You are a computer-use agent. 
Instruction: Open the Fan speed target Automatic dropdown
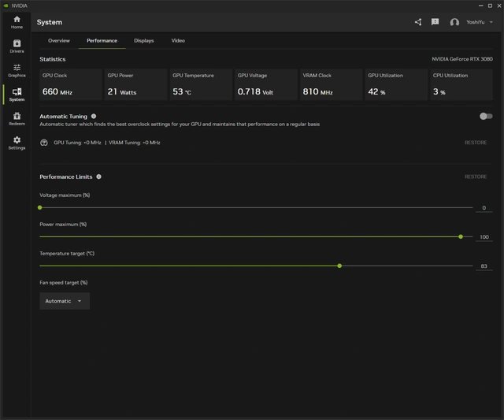(x=65, y=301)
